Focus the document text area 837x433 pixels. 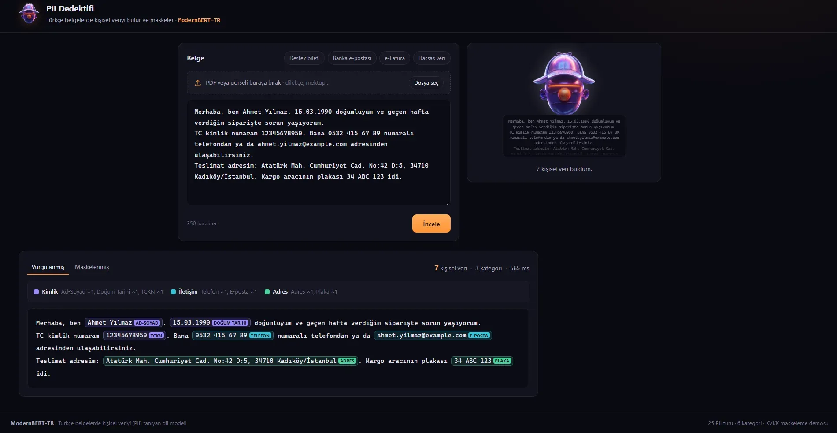[319, 153]
